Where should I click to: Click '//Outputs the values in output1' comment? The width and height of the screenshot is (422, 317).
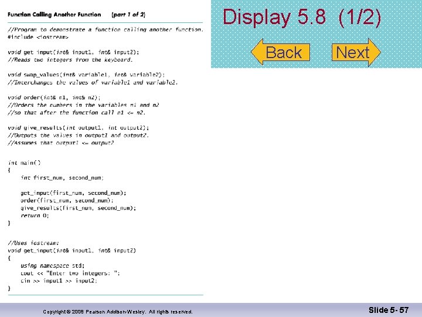point(78,135)
